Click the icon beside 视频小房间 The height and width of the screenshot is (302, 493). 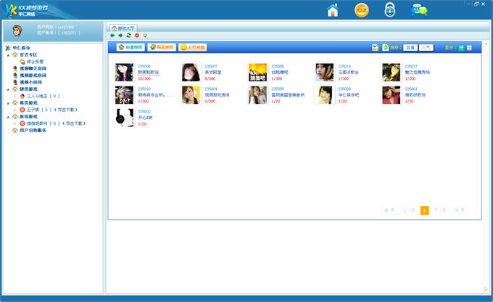[x=14, y=82]
